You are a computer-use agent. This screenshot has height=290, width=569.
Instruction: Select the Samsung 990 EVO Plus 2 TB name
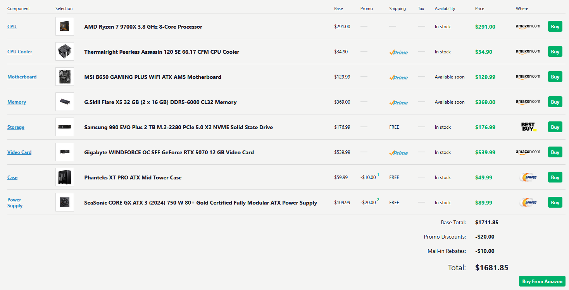(178, 127)
